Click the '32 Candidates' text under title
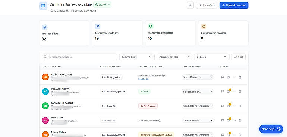The width and height of the screenshot is (287, 137). point(61,10)
